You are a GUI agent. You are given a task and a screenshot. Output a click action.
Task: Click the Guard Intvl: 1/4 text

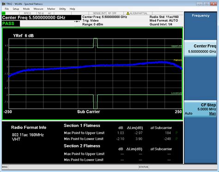(x=161, y=25)
